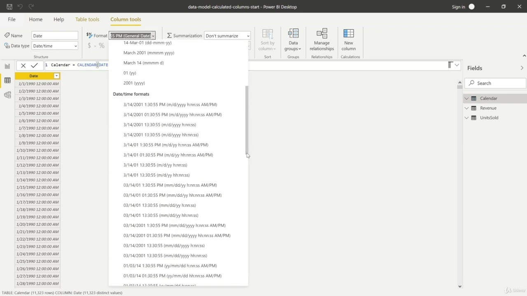The image size is (527, 296).
Task: Click the percent format icon
Action: click(102, 46)
